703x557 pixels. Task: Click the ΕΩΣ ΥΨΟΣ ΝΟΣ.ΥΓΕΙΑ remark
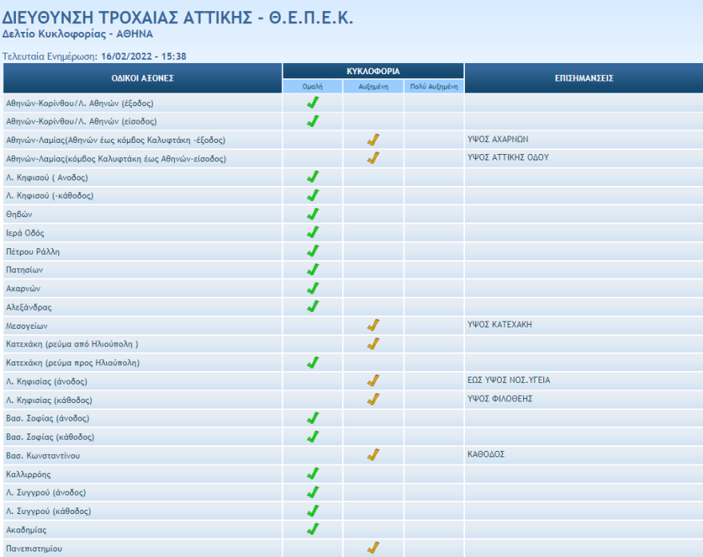508,381
